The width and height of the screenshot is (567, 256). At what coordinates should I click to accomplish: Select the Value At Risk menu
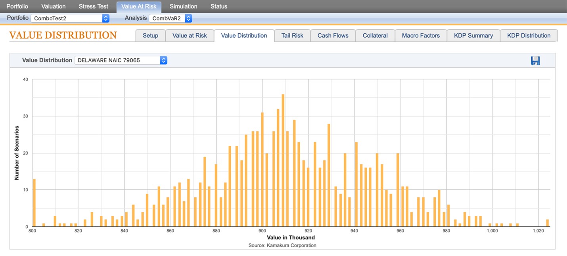pos(139,6)
